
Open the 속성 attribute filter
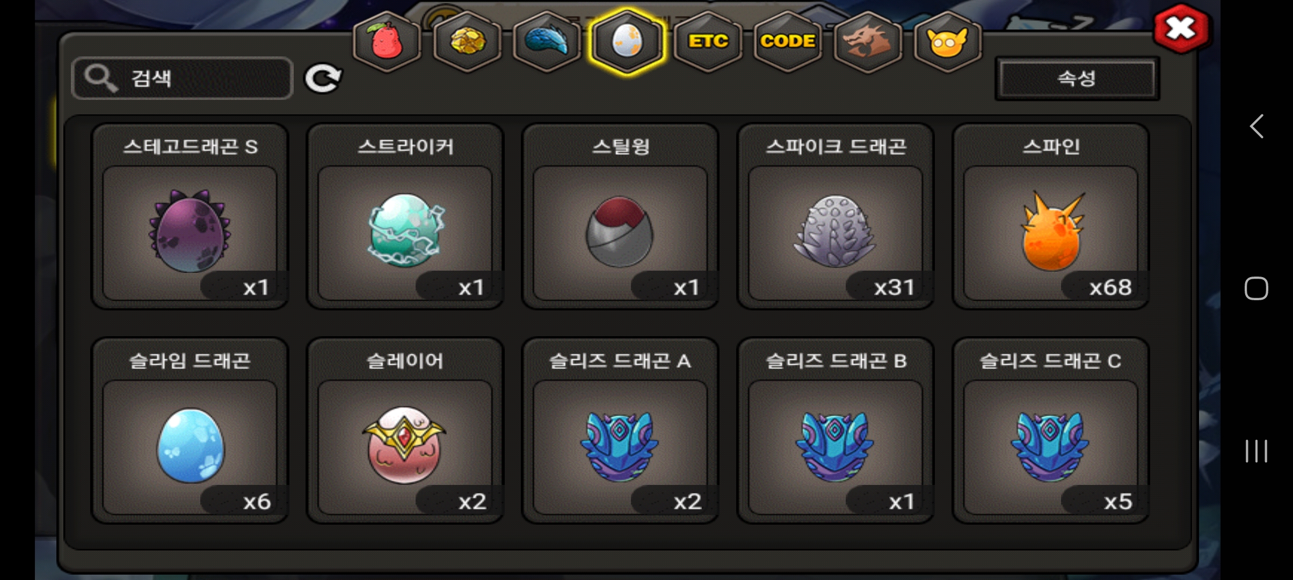click(x=1077, y=79)
